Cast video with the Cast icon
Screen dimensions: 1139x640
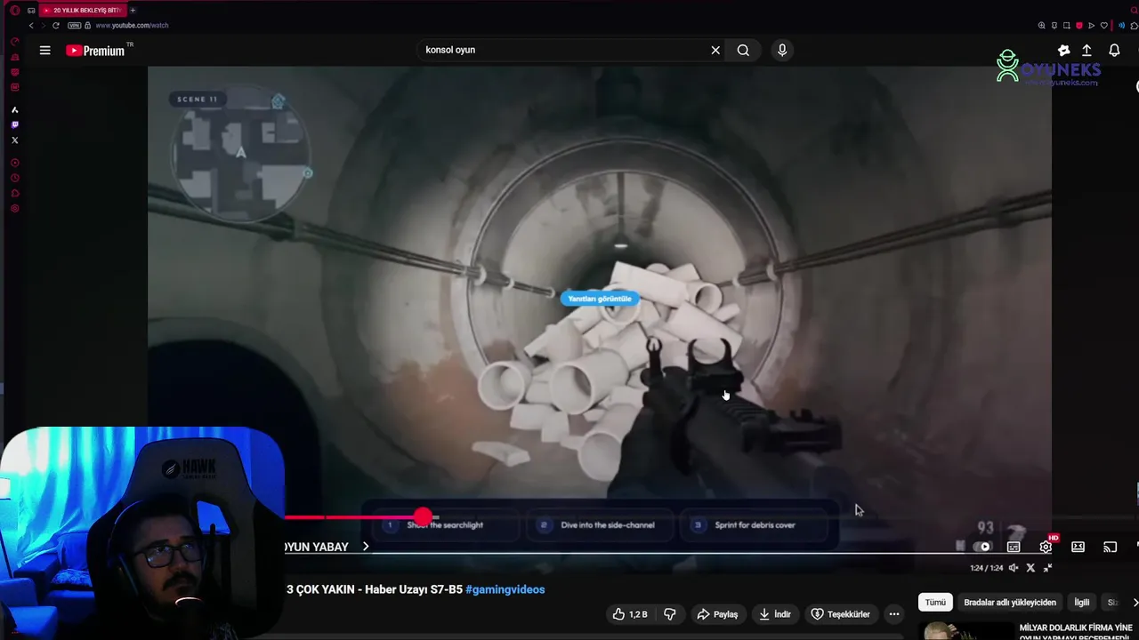[1110, 547]
